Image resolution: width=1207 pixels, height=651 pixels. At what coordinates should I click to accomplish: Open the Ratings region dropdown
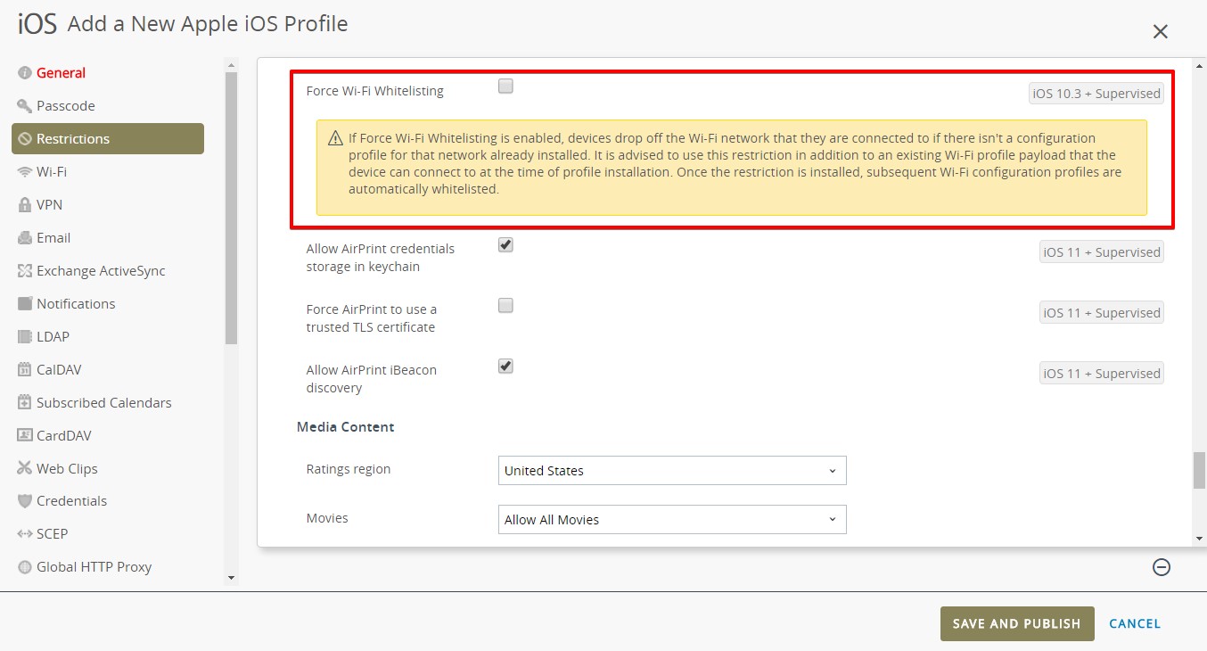coord(671,471)
